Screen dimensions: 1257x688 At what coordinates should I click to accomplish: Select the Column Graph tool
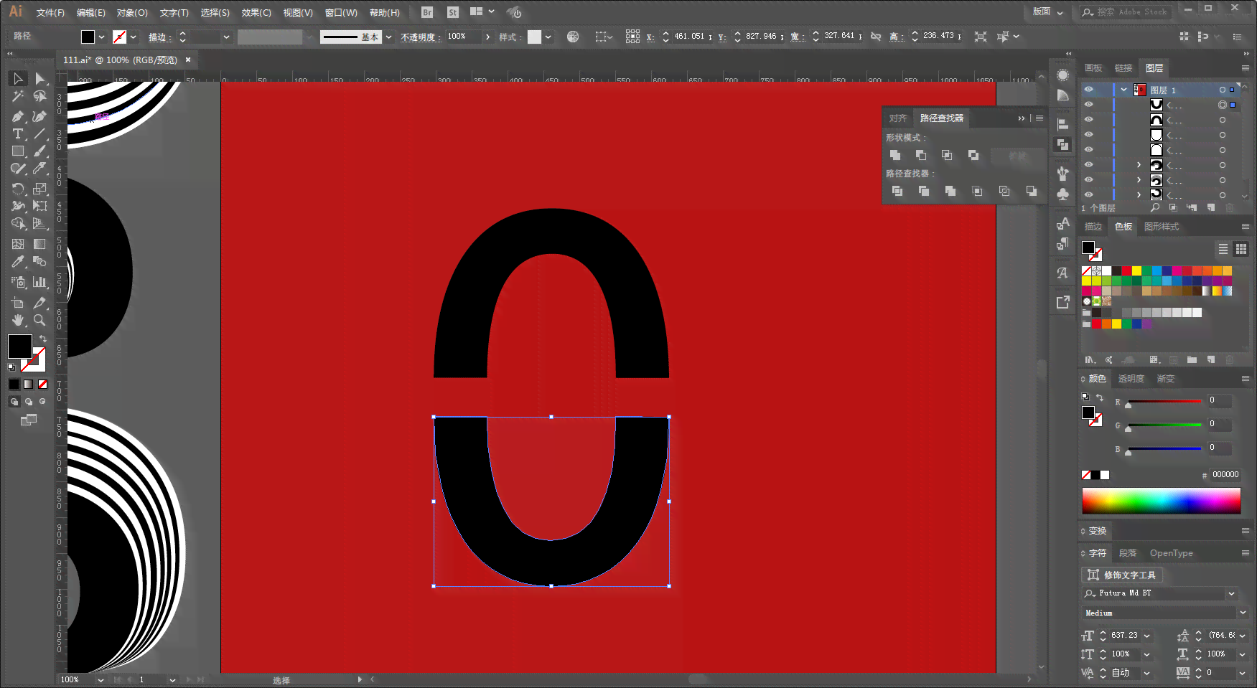point(40,282)
